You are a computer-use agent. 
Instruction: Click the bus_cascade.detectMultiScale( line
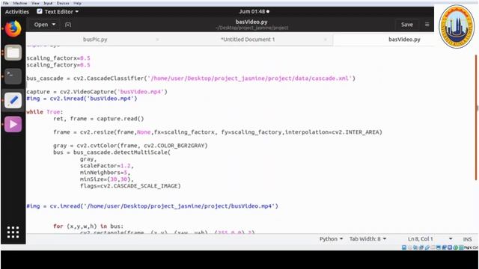[112, 152]
